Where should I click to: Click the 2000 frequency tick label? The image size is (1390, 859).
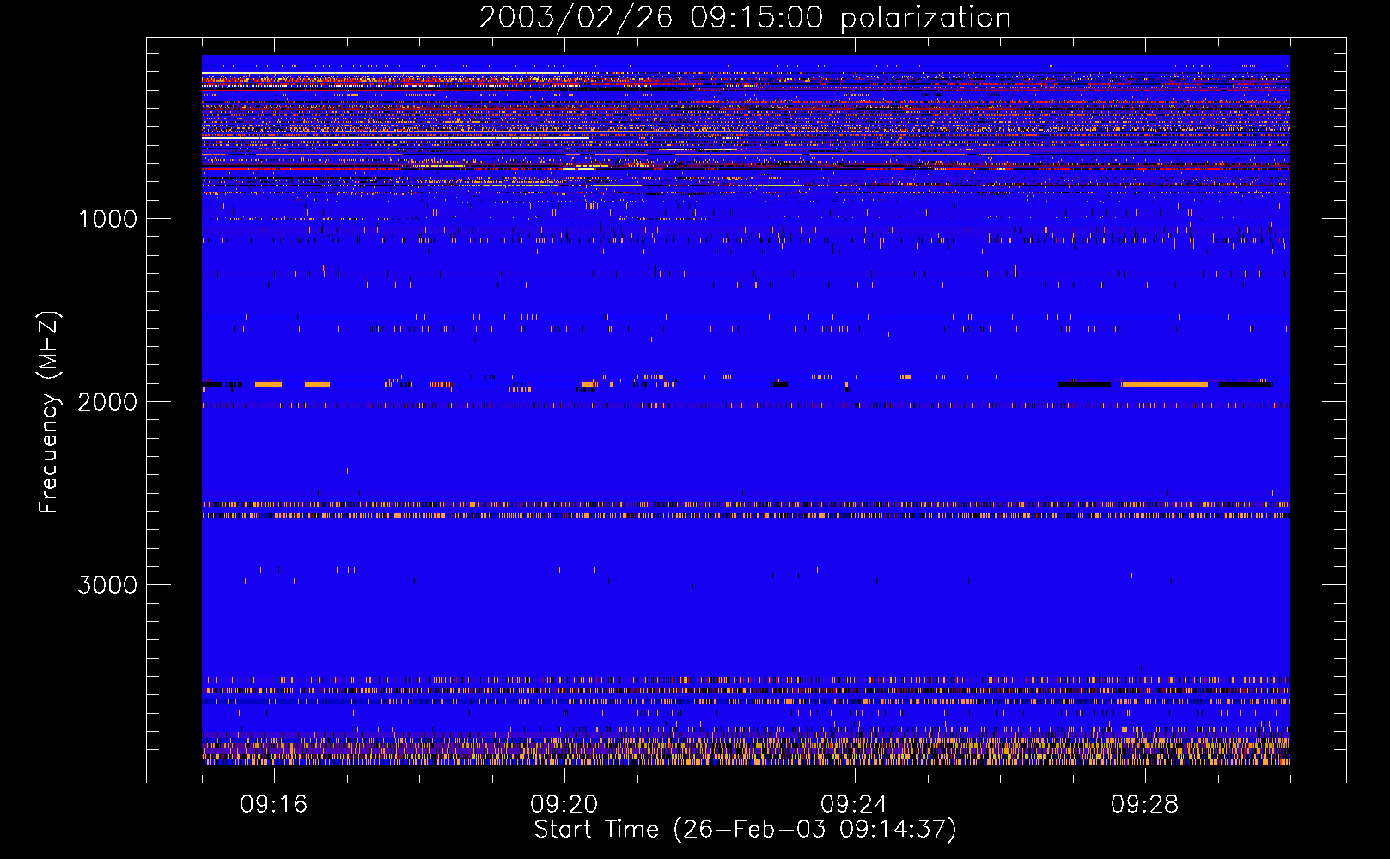tap(108, 402)
